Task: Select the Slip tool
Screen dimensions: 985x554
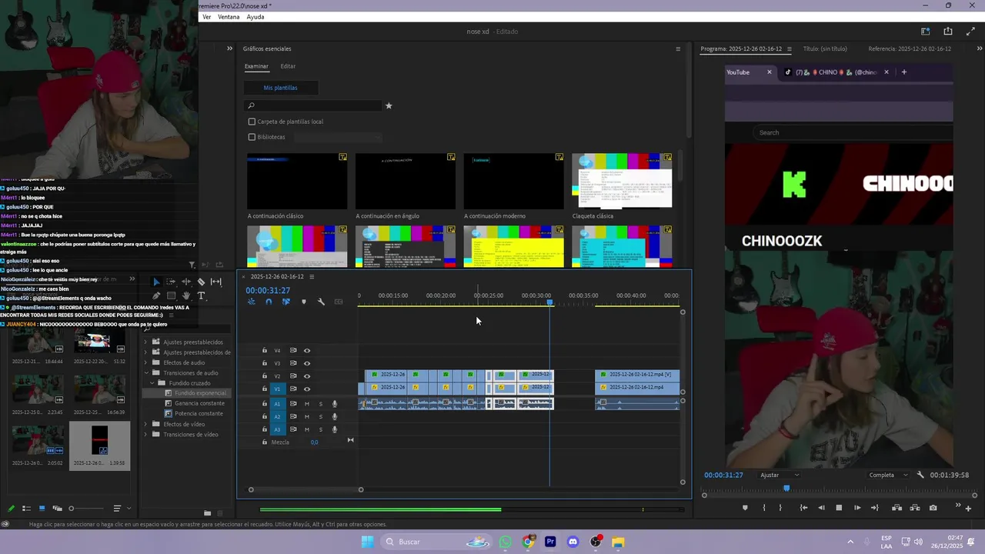Action: click(x=216, y=282)
